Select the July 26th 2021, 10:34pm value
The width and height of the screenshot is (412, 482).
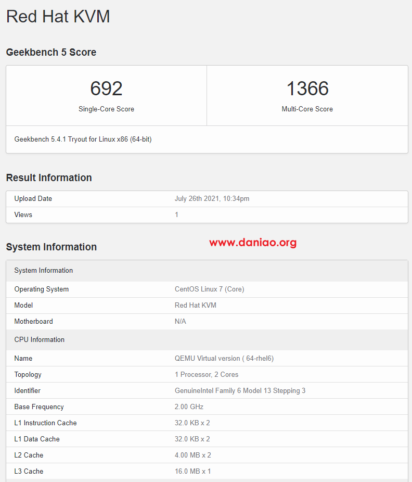[x=212, y=199]
